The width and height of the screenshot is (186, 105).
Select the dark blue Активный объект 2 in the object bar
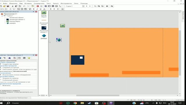pos(44,28)
